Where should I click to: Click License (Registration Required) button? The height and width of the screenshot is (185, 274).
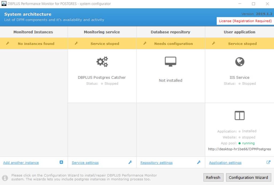[245, 21]
